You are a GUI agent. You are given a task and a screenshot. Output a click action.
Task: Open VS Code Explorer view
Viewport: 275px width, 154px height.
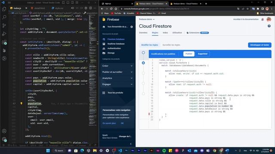pos(4,9)
